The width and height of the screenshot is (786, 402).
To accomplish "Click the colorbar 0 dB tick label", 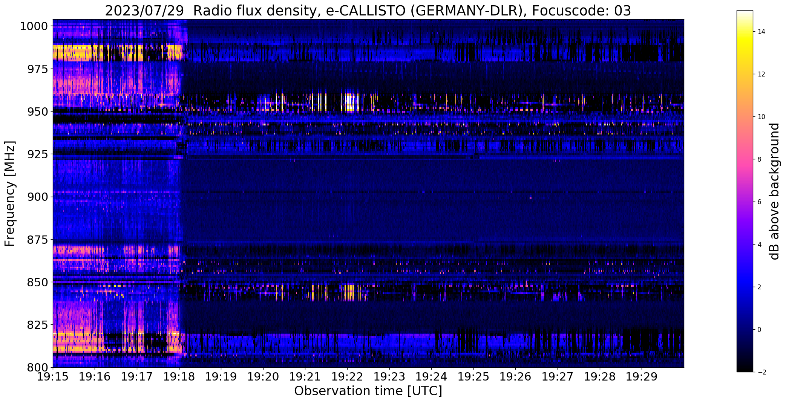I will click(x=759, y=330).
